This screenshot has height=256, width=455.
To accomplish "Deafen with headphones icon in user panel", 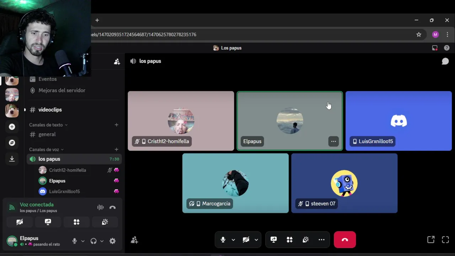I will pyautogui.click(x=93, y=241).
